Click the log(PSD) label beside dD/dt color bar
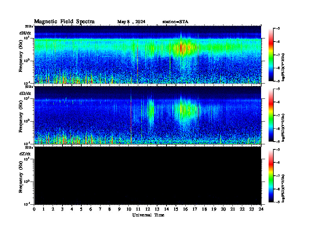 click(x=283, y=127)
